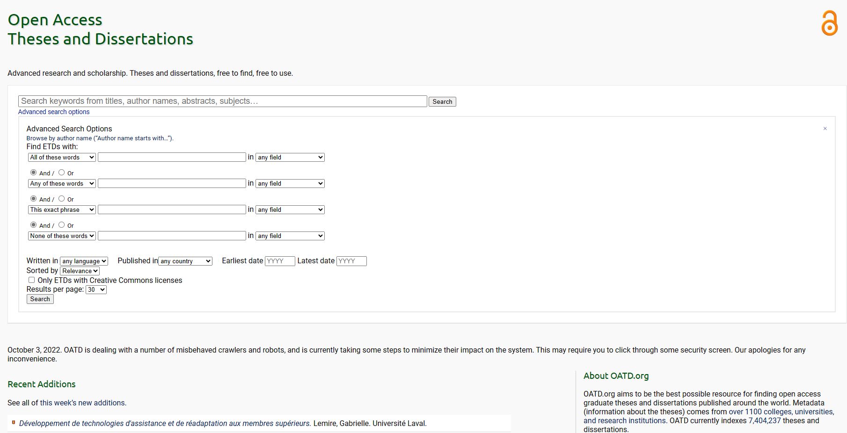Open the 'All of these words' dropdown
Screen dimensions: 847x433
62,158
